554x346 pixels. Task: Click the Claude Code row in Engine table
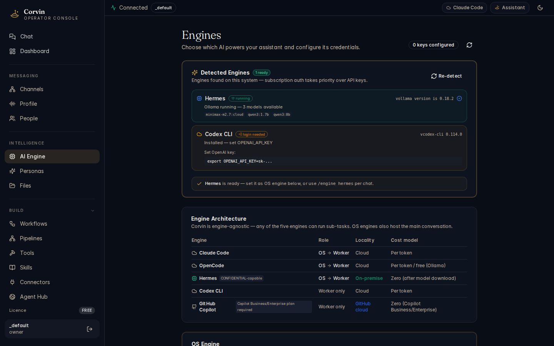(x=329, y=253)
